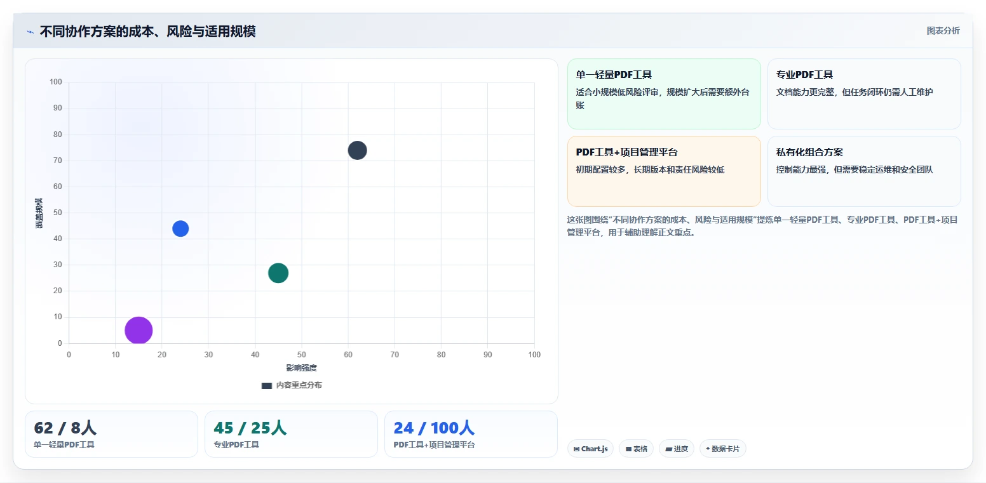Screen dimensions: 986x483
Task: Click the 数据卡片 tag chip
Action: [722, 449]
